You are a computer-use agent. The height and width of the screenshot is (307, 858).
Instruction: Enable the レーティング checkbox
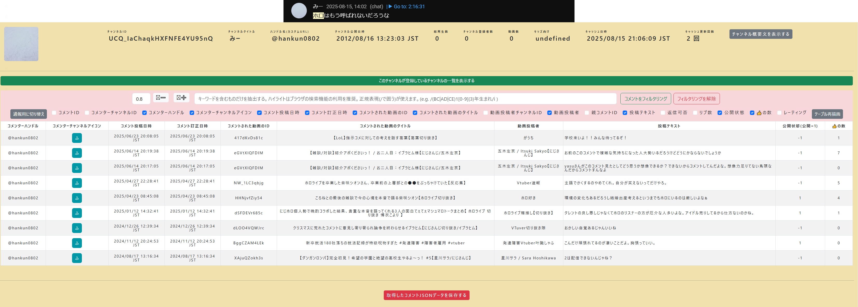(x=779, y=113)
